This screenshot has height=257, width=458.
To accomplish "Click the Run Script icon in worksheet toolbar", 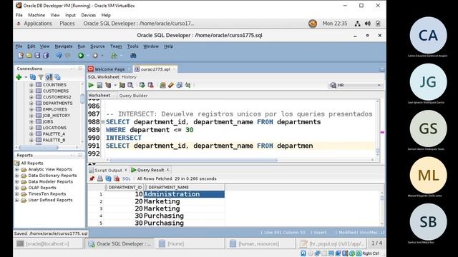I will [x=99, y=85].
